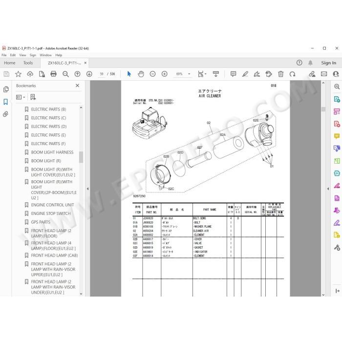Go to previous page arrow
342x342 pixels.
[77, 74]
